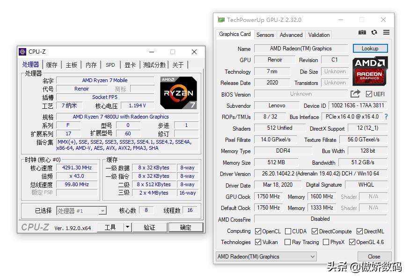Switch to the Sensors tab in GPU-Z
410x280 pixels.
tap(265, 35)
